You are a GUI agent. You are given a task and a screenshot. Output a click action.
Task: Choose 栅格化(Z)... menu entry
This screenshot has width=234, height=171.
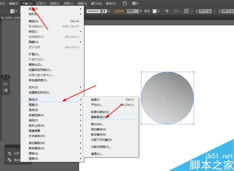click(52, 65)
